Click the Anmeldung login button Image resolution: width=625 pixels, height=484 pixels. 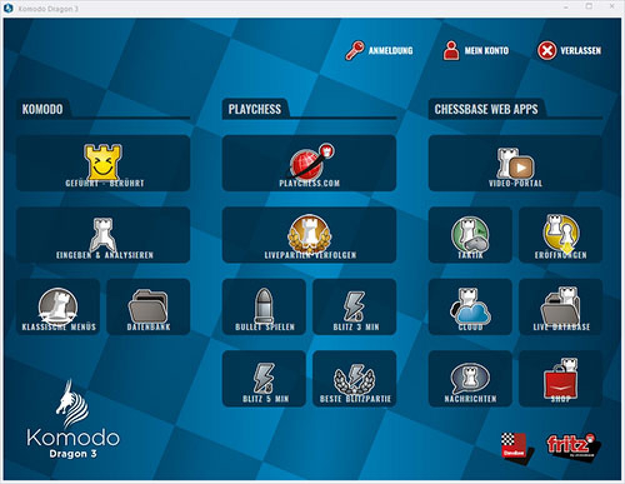380,51
